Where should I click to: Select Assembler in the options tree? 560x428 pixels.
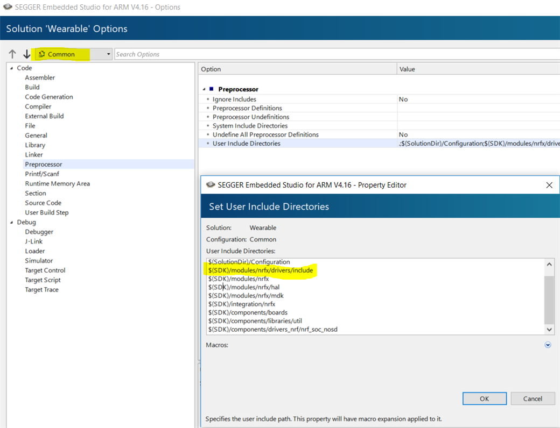pyautogui.click(x=40, y=78)
